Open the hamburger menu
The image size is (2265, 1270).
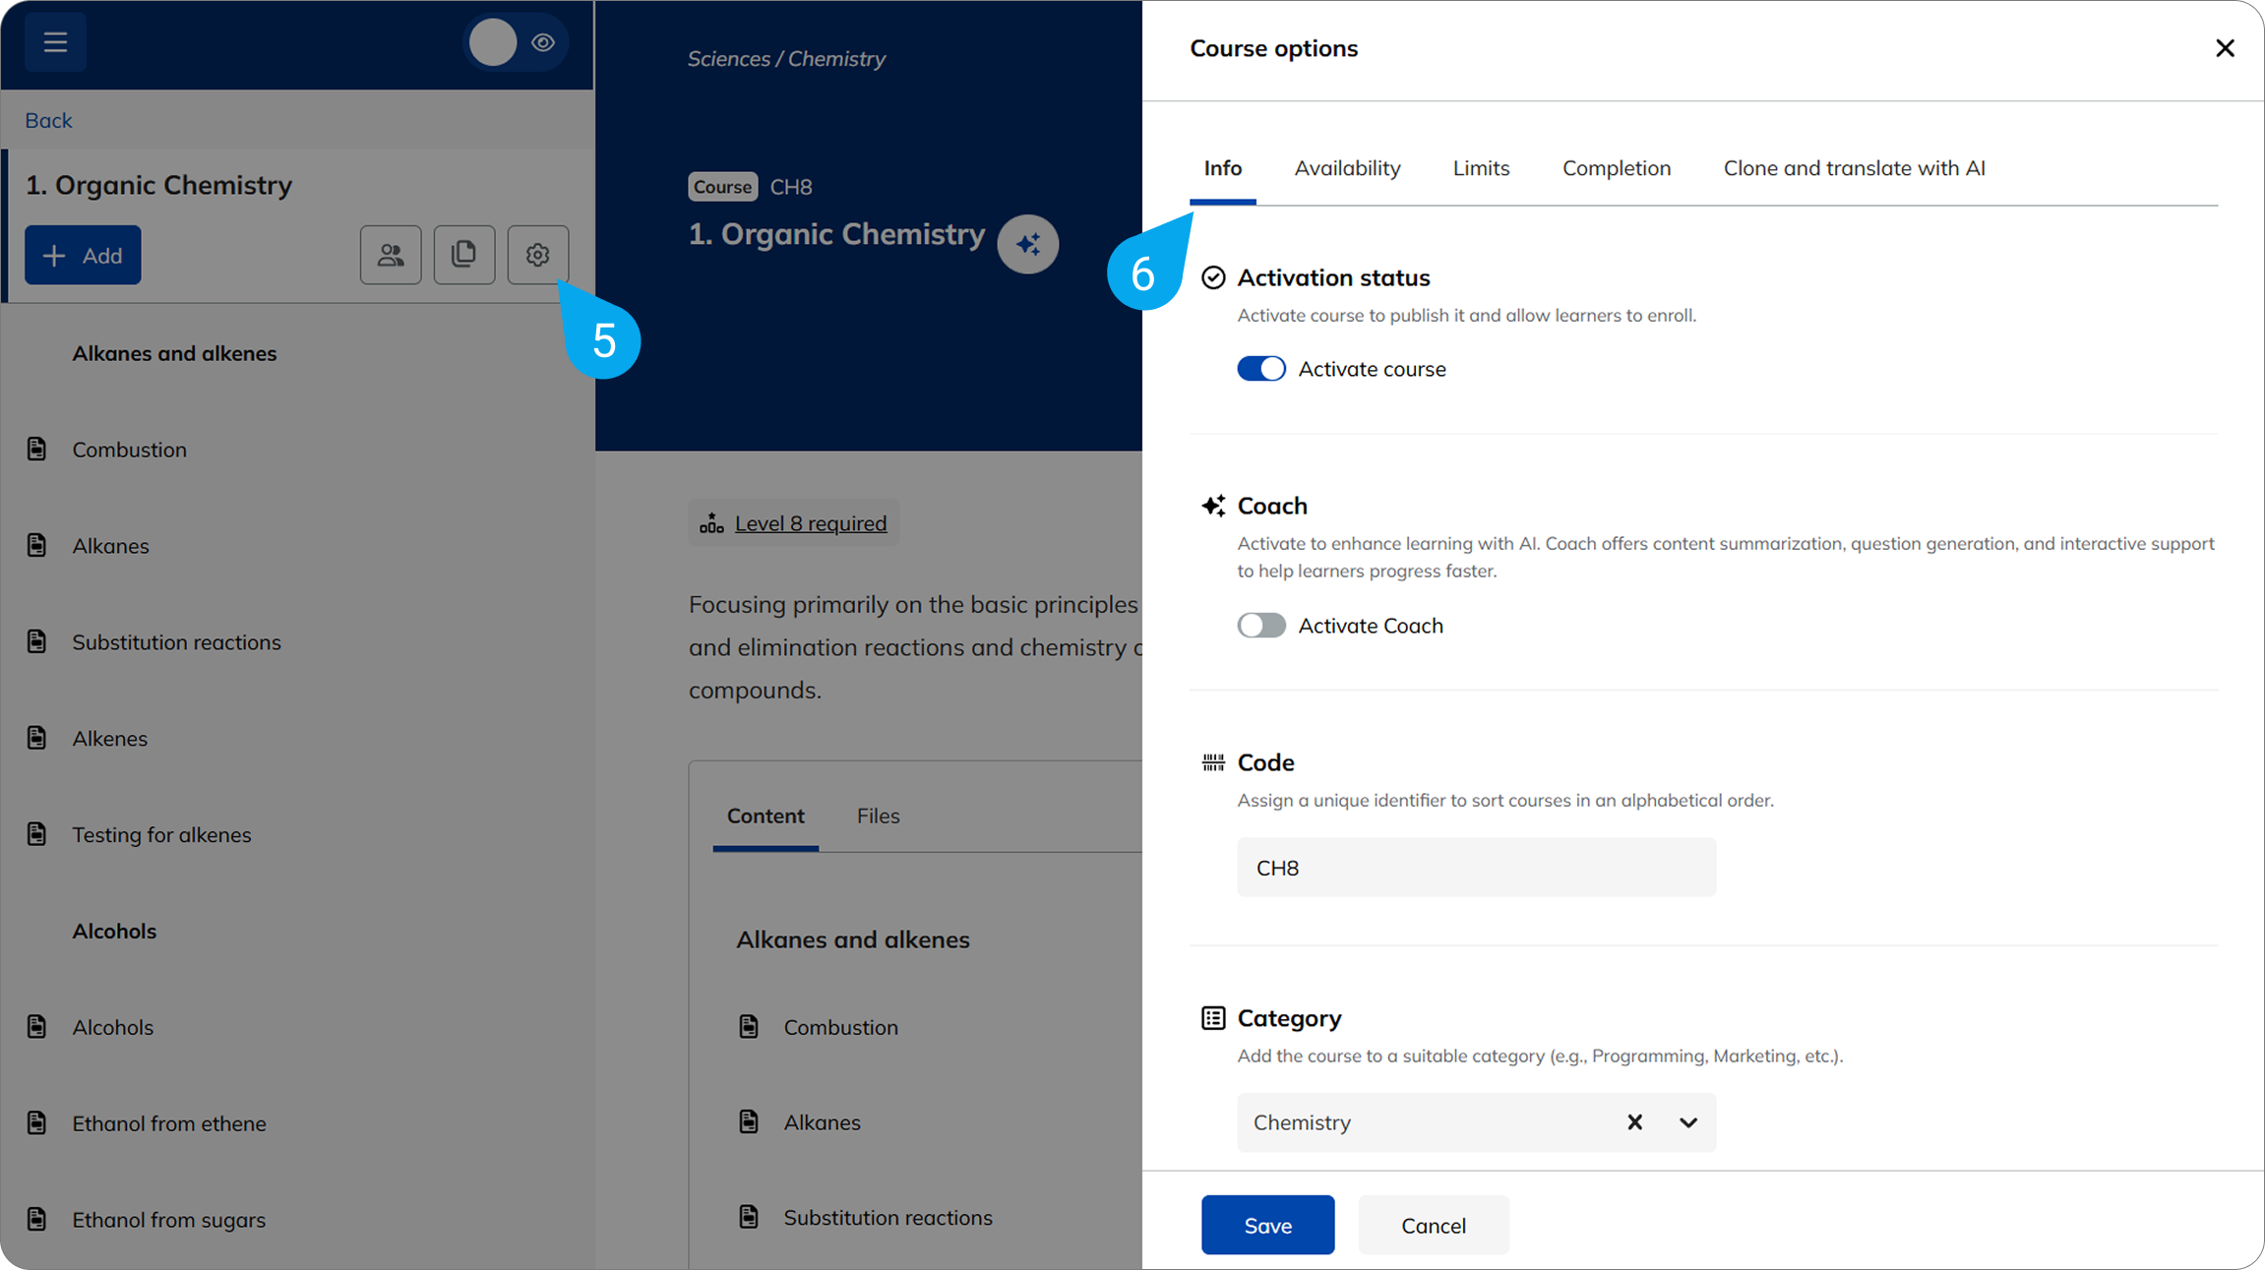tap(55, 42)
